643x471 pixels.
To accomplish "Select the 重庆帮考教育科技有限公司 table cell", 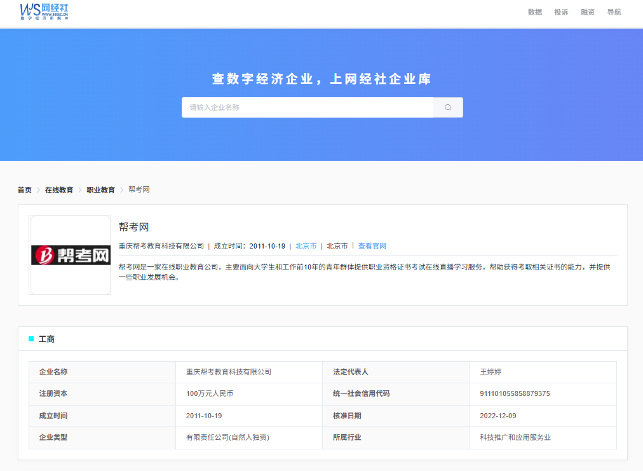I will click(x=249, y=372).
